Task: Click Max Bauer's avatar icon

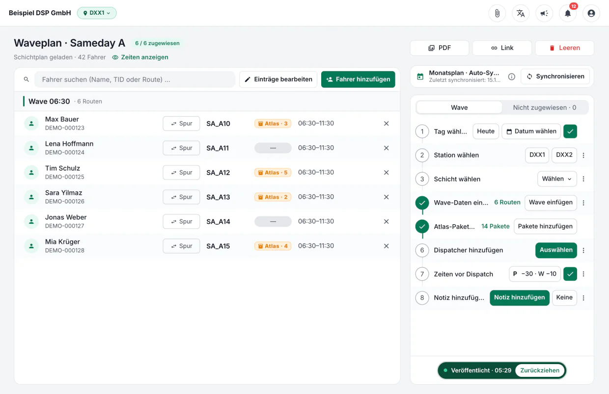Action: point(31,124)
